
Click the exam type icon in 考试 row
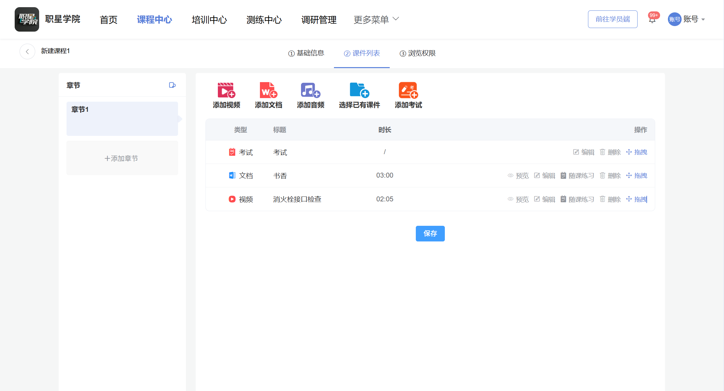click(x=232, y=152)
